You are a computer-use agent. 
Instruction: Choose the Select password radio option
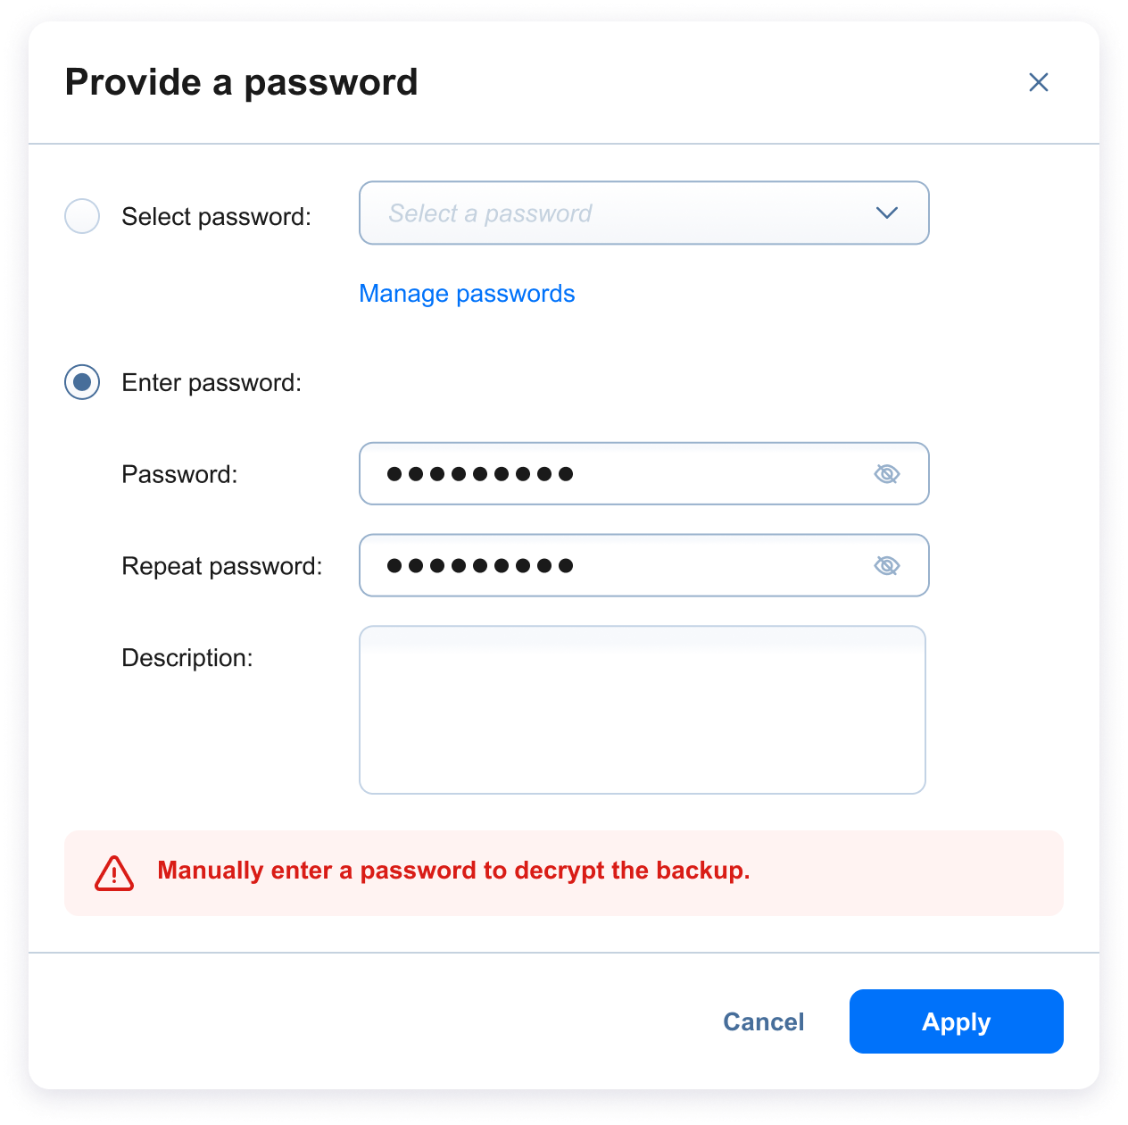[x=82, y=216]
